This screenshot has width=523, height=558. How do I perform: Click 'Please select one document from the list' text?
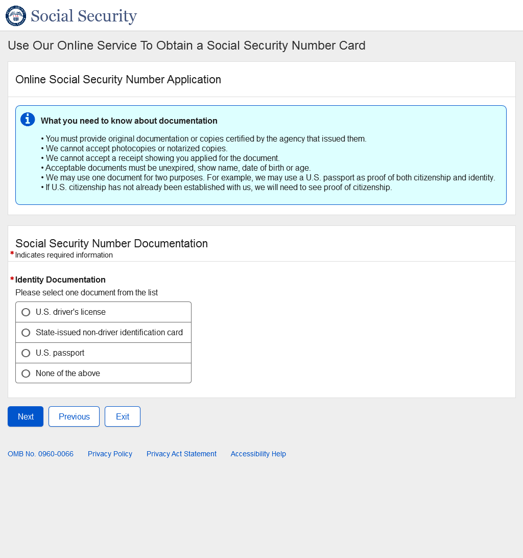(x=86, y=293)
